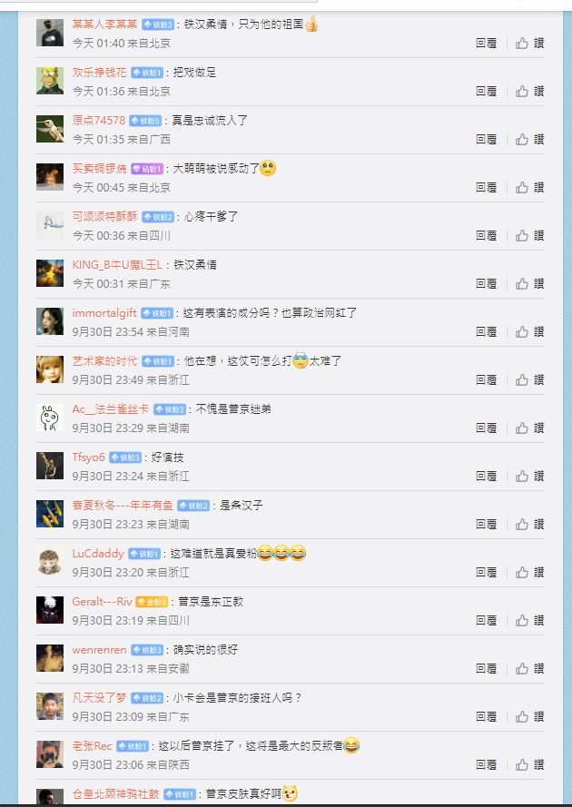Screen dimensions: 572x807
Task: Open Ac__法兰雀丝卡's profile link
Action: 110,409
